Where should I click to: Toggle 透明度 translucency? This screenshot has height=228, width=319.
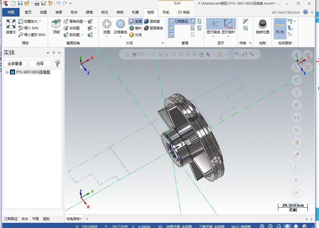click(152, 21)
